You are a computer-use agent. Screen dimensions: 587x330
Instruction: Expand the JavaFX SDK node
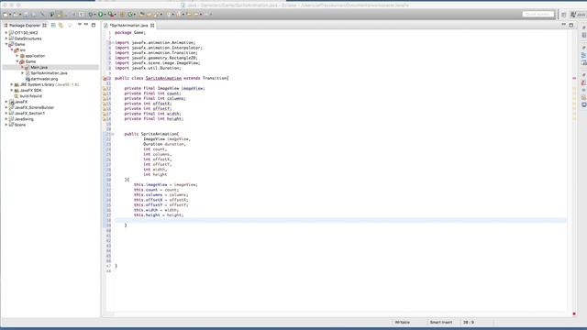pos(12,90)
